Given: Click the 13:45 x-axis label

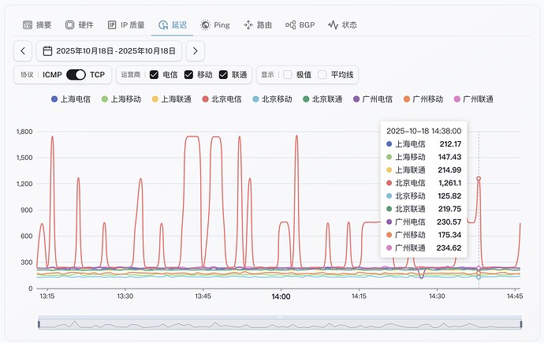Looking at the screenshot, I should [203, 296].
